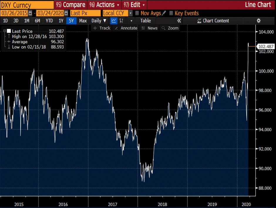
Task: Activate the Zoom magnifier tool
Action: [x=170, y=28]
